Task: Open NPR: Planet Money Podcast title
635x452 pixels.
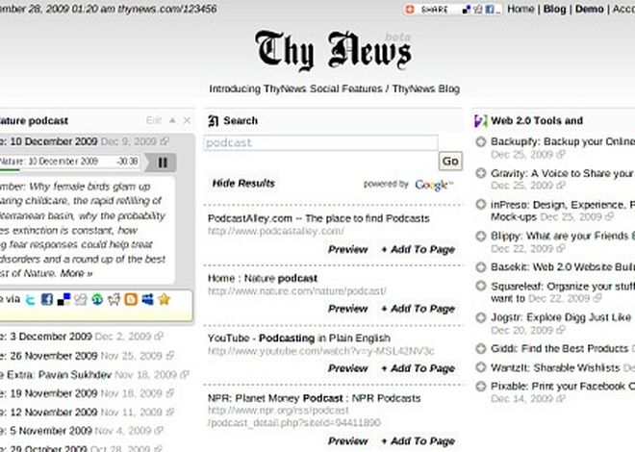Action: (314, 398)
